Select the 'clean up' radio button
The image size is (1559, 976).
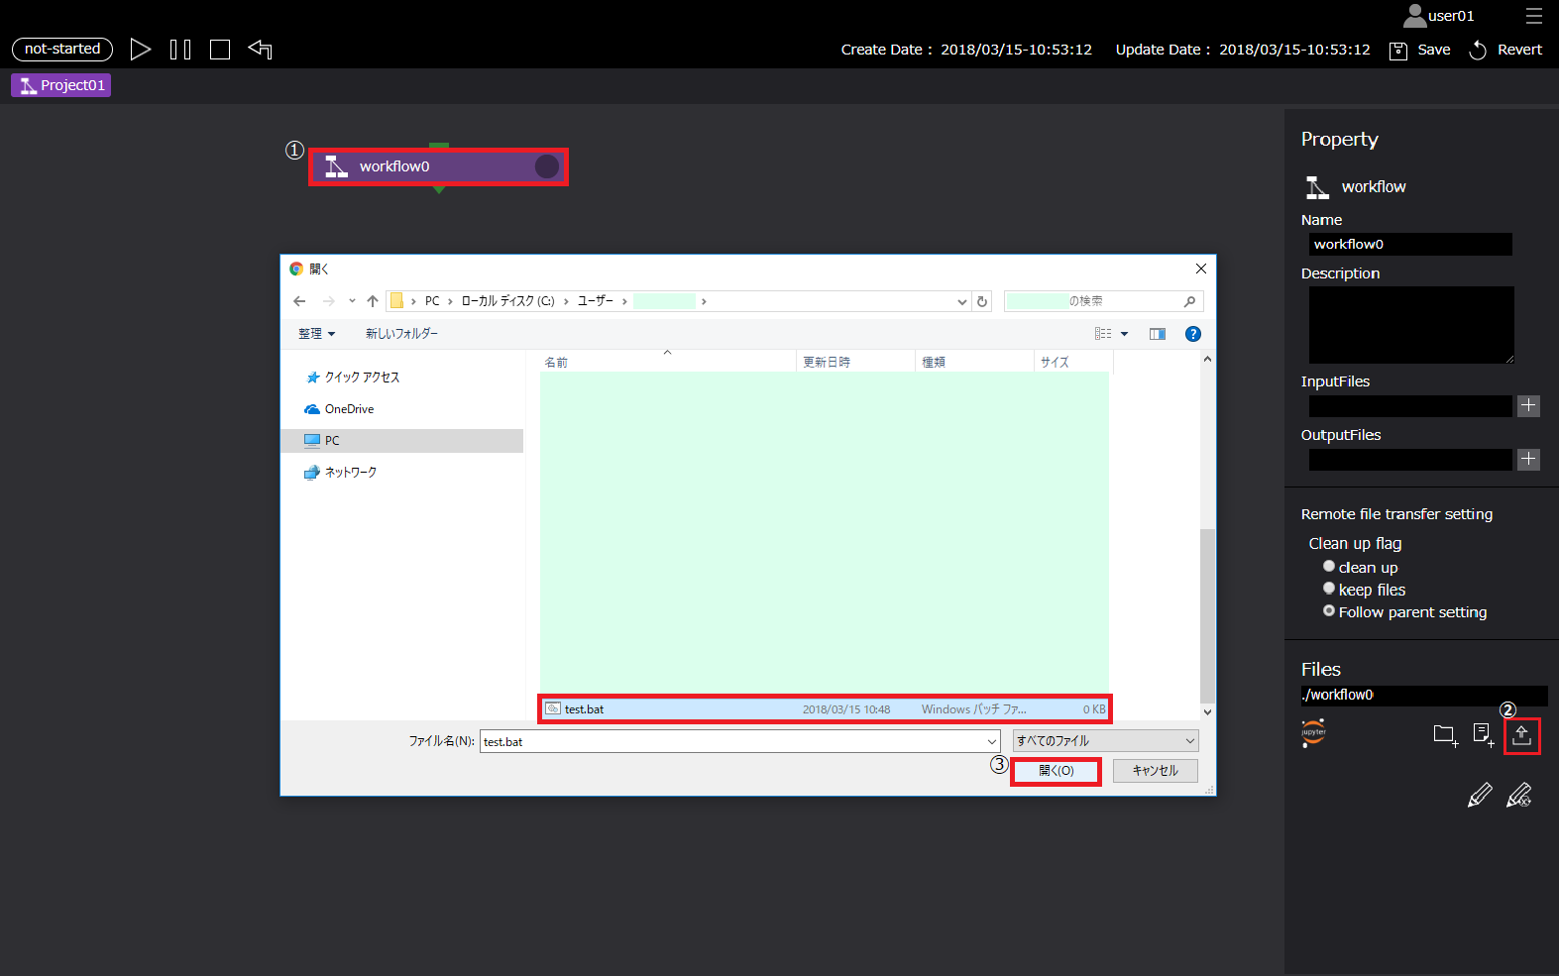click(x=1329, y=567)
